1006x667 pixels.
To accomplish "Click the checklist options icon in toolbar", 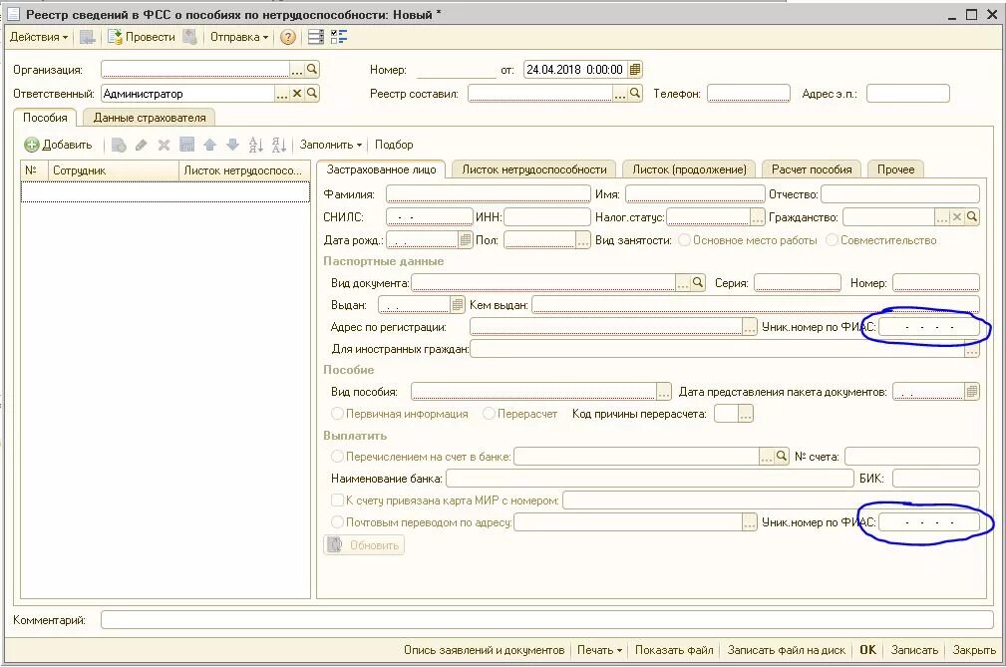I will [x=339, y=37].
